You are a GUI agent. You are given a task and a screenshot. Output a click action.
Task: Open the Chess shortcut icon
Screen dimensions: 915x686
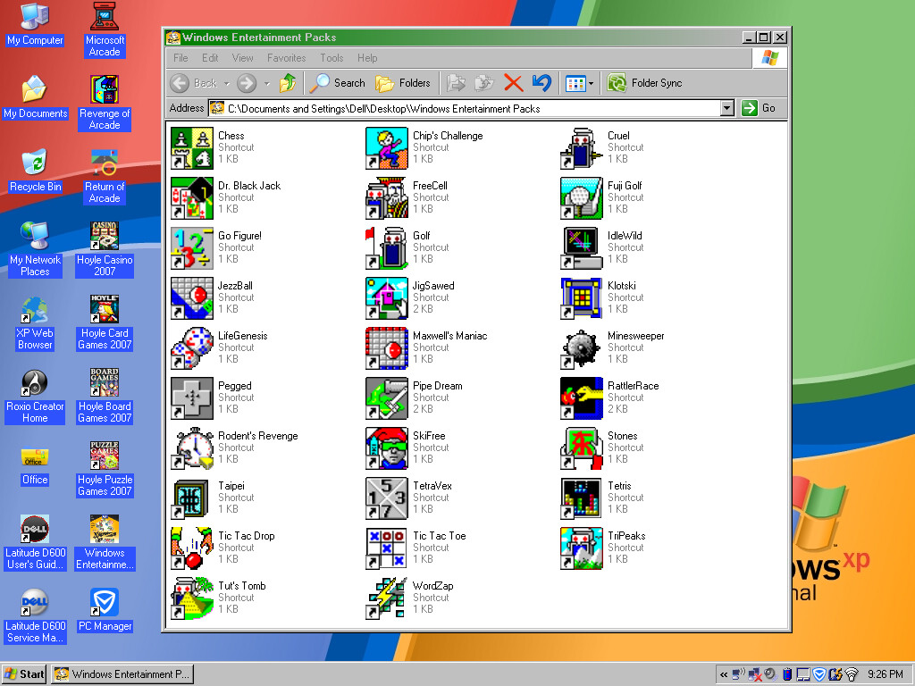click(x=192, y=148)
